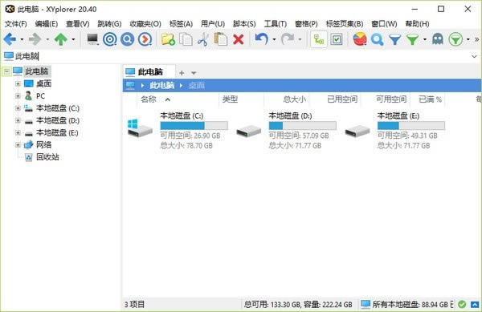This screenshot has height=312, width=482.
Task: Click the green check status bar icon
Action: pyautogui.click(x=462, y=304)
